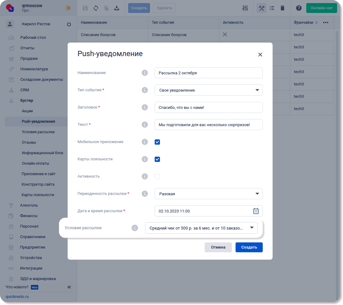Enable the Активность checkbox
Screen dimensions: 343x305
[157, 176]
